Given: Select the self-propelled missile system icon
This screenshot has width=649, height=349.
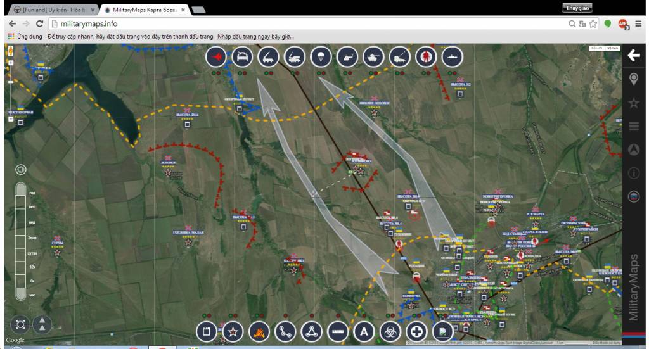Looking at the screenshot, I should click(x=295, y=57).
